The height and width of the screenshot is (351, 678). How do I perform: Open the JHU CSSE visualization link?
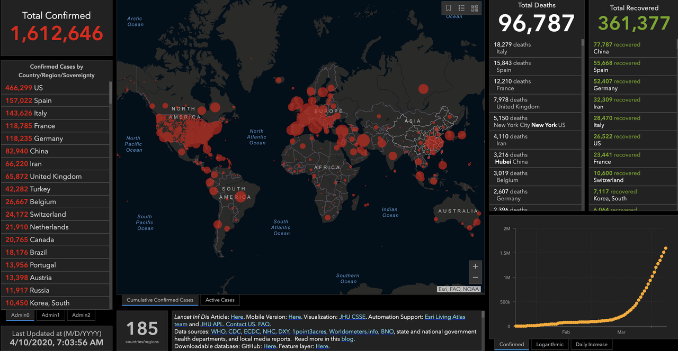pos(352,317)
